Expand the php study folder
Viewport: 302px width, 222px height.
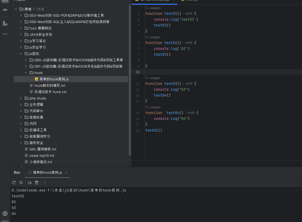point(21,98)
